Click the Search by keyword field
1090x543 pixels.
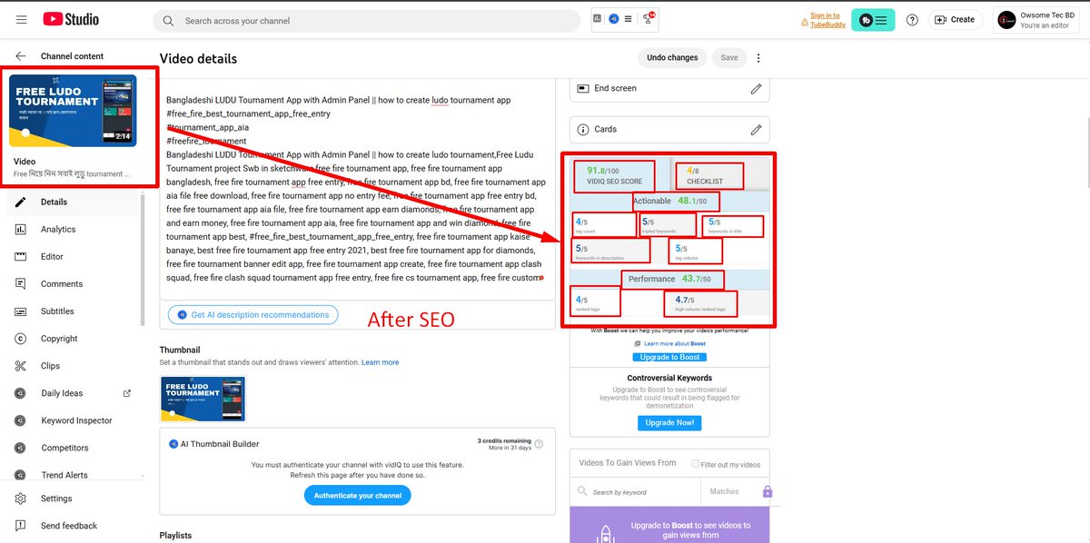point(635,492)
